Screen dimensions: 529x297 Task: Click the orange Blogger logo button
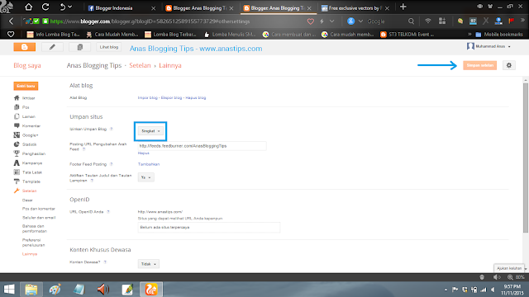tap(24, 47)
